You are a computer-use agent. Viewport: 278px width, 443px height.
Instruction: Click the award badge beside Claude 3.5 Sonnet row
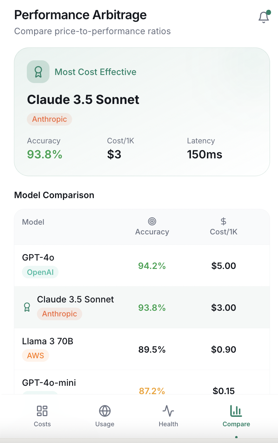(27, 307)
